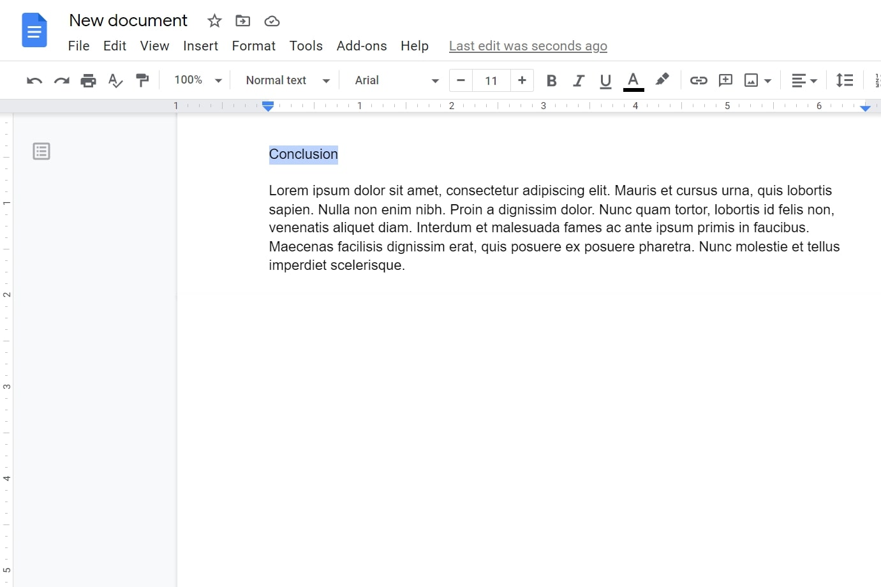
Task: Open the document outline panel
Action: point(41,151)
